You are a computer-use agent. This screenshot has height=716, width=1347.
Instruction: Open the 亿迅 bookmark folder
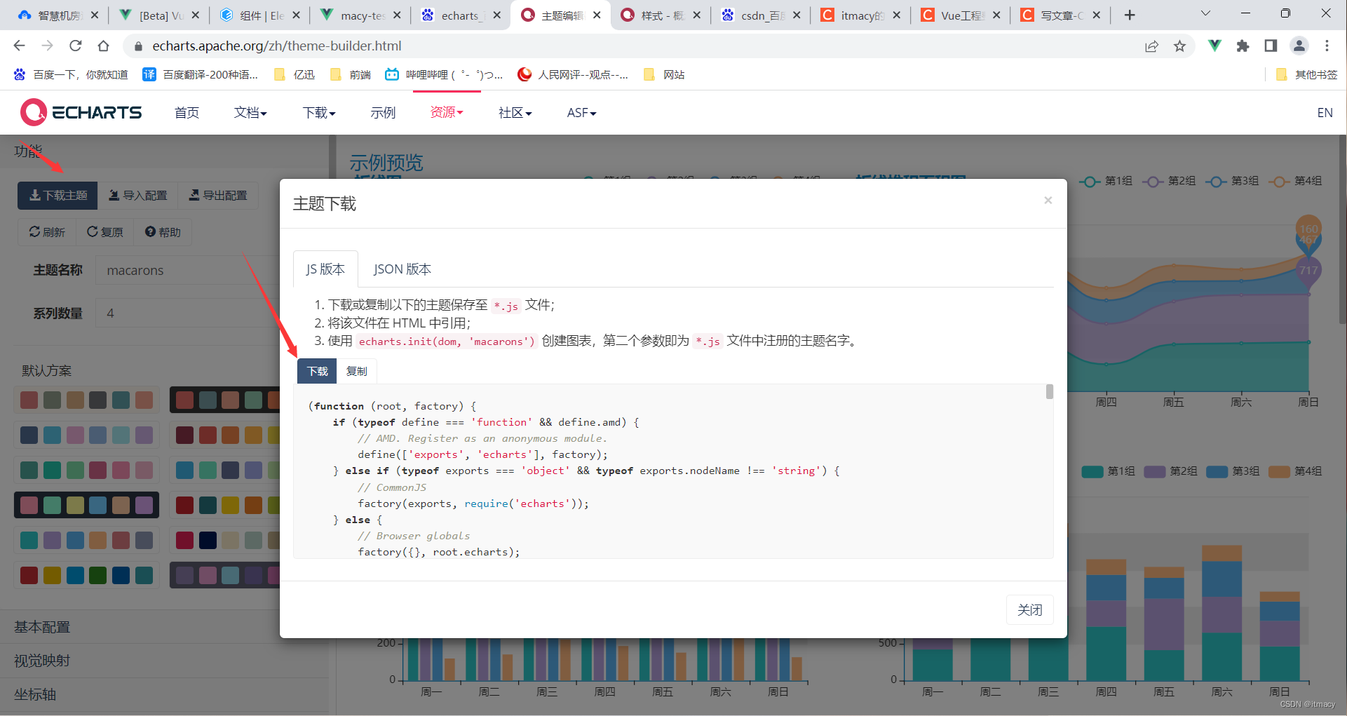tap(295, 74)
